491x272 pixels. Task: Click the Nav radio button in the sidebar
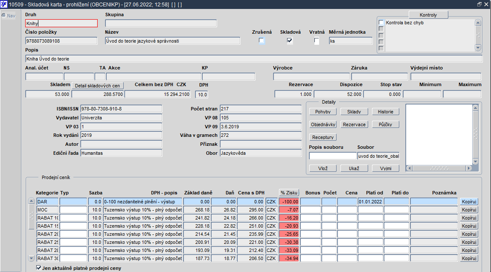click(x=4, y=16)
